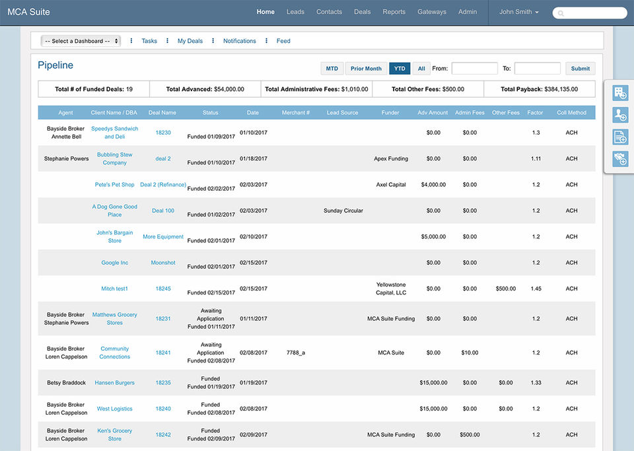Open Speedys Sandwich and Deli client

tap(114, 133)
